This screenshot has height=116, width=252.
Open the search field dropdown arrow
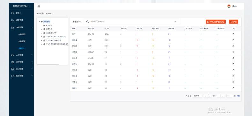tap(176, 22)
